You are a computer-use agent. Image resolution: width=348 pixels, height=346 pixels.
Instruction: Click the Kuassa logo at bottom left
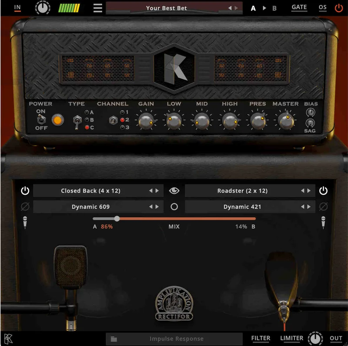[8, 339]
